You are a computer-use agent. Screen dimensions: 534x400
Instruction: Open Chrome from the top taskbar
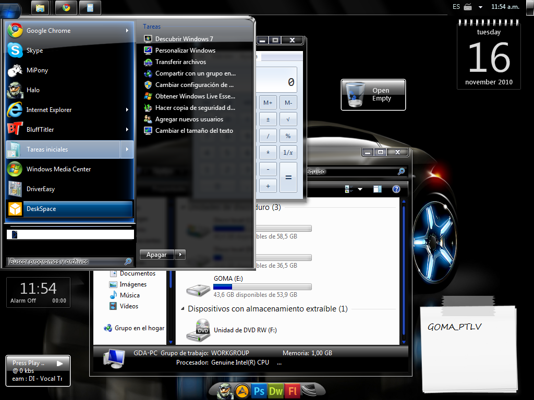click(x=66, y=7)
